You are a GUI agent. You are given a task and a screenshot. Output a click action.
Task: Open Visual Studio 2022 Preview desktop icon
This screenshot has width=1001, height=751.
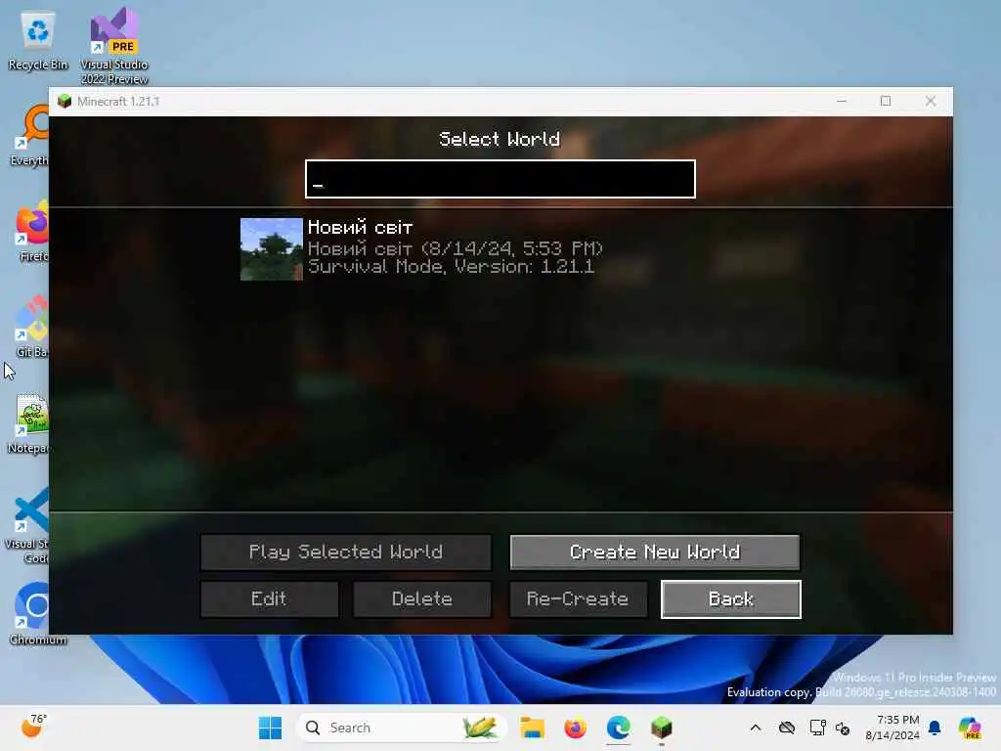pyautogui.click(x=114, y=46)
